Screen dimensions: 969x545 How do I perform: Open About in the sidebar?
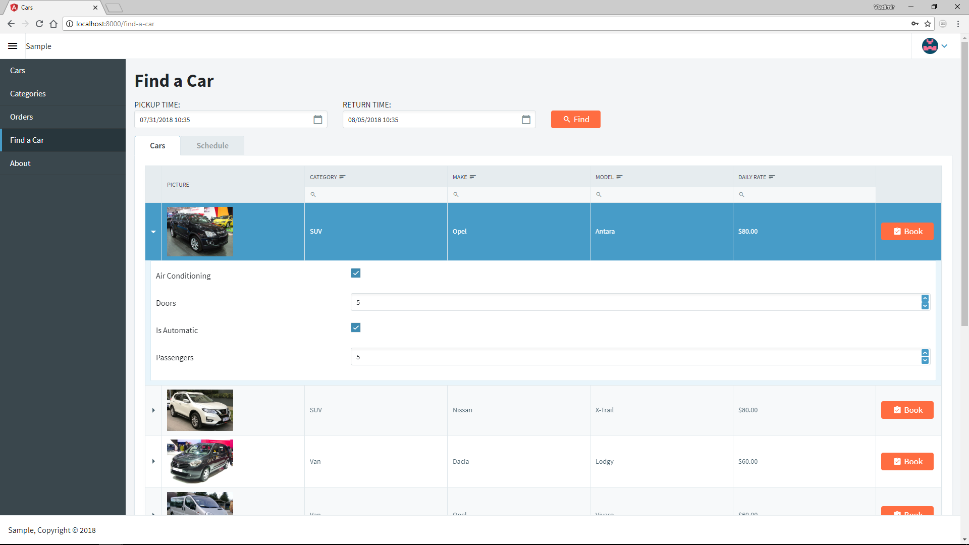pyautogui.click(x=63, y=163)
